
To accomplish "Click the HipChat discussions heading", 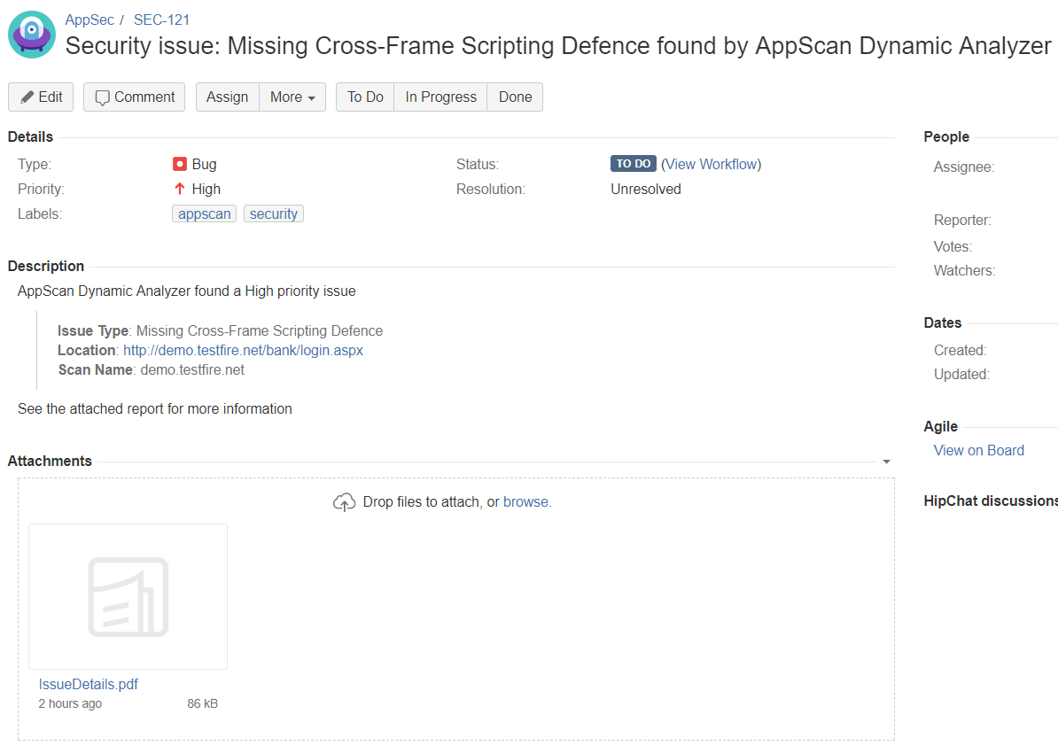I will [x=991, y=501].
